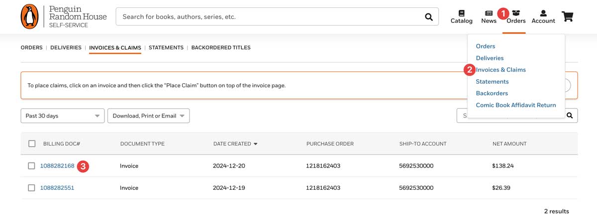Open invoice link 1088282551

pos(57,188)
